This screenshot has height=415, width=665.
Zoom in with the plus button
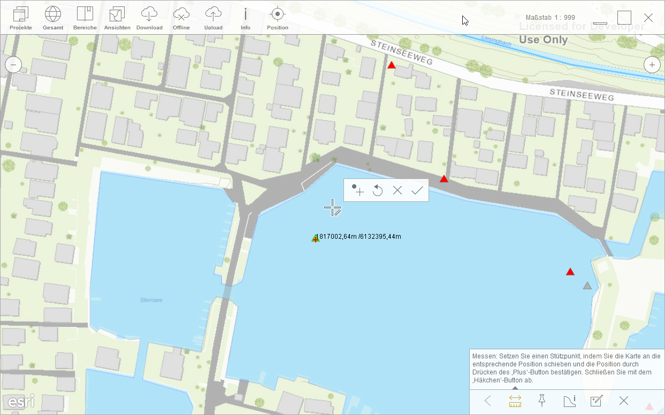[x=652, y=65]
